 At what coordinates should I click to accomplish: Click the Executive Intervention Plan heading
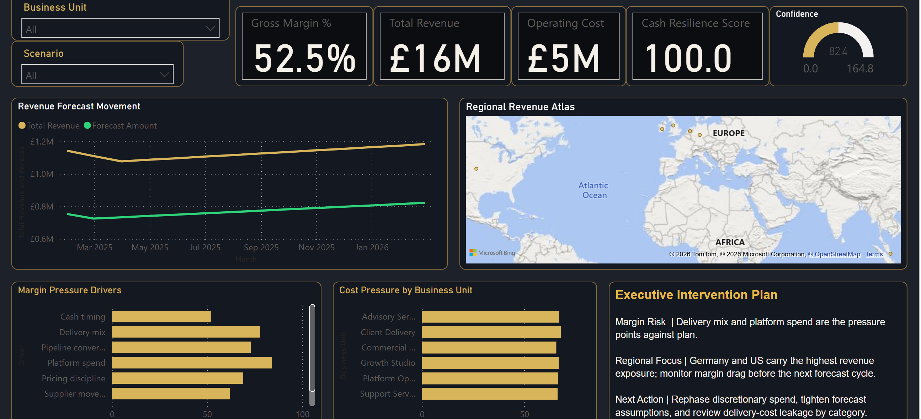coord(696,294)
